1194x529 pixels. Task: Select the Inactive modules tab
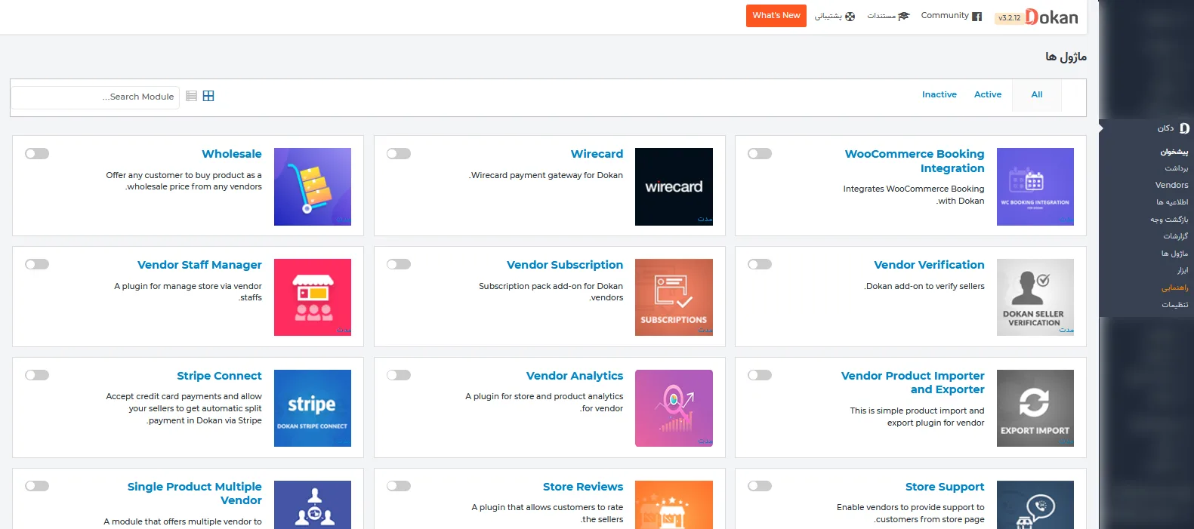939,95
